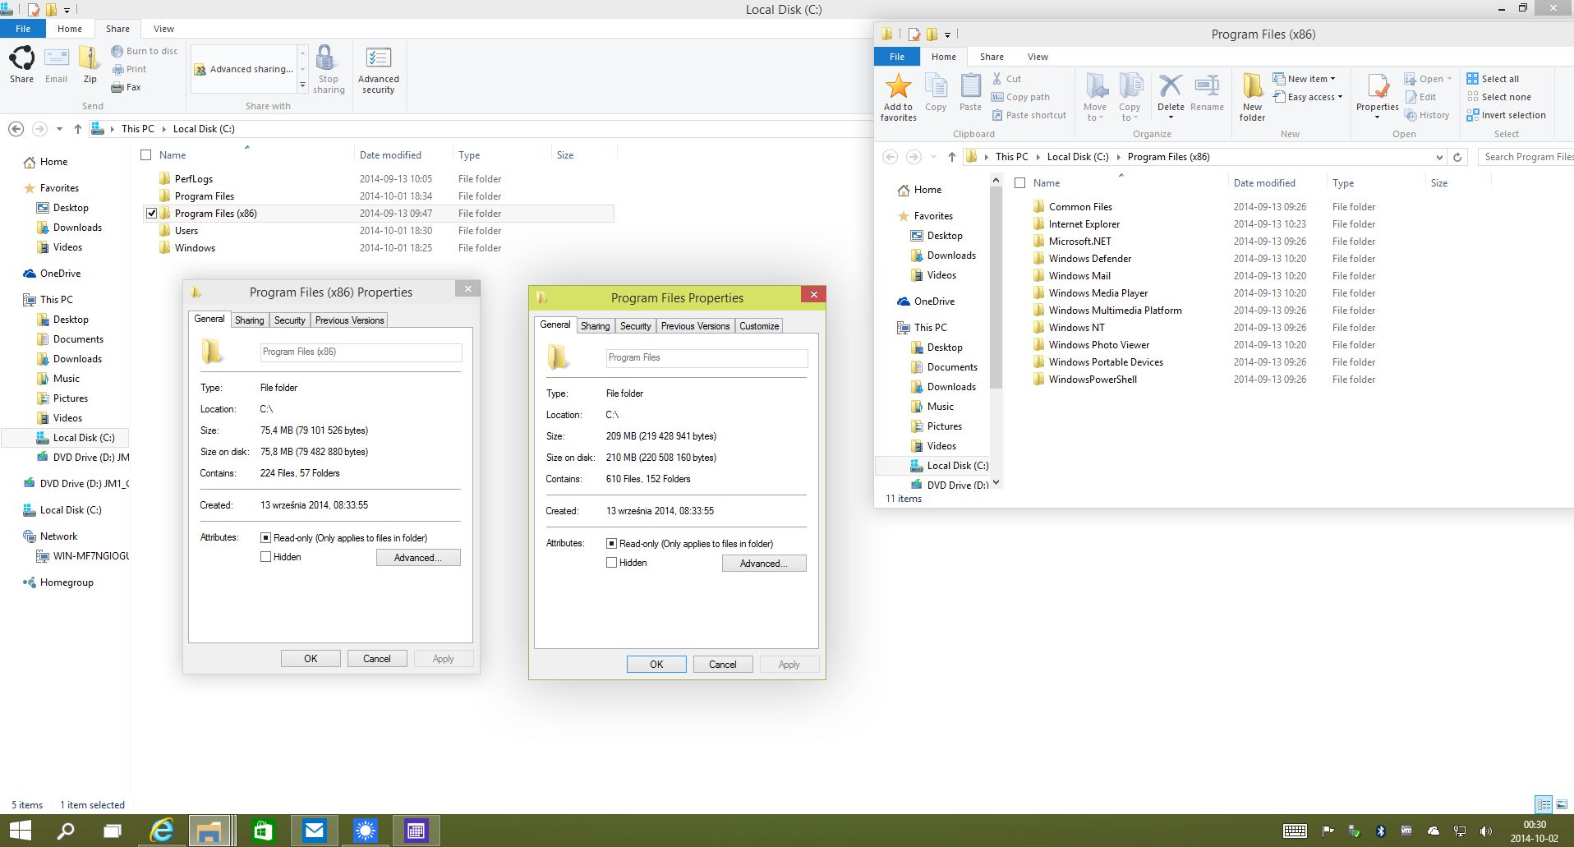Expand address bar history dropdown in right window

tap(1439, 157)
